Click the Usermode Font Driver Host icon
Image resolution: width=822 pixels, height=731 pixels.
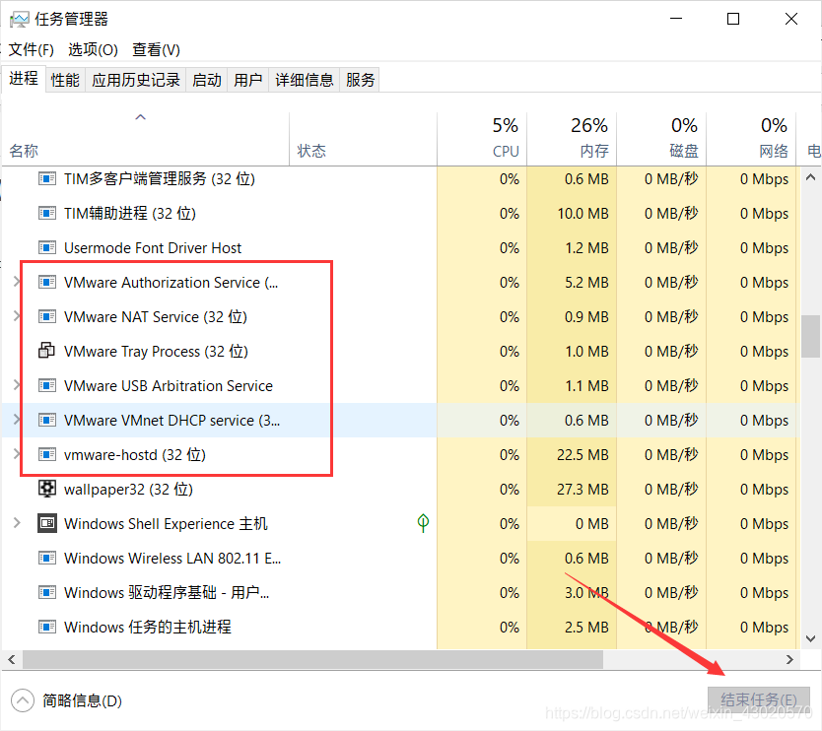click(x=47, y=248)
